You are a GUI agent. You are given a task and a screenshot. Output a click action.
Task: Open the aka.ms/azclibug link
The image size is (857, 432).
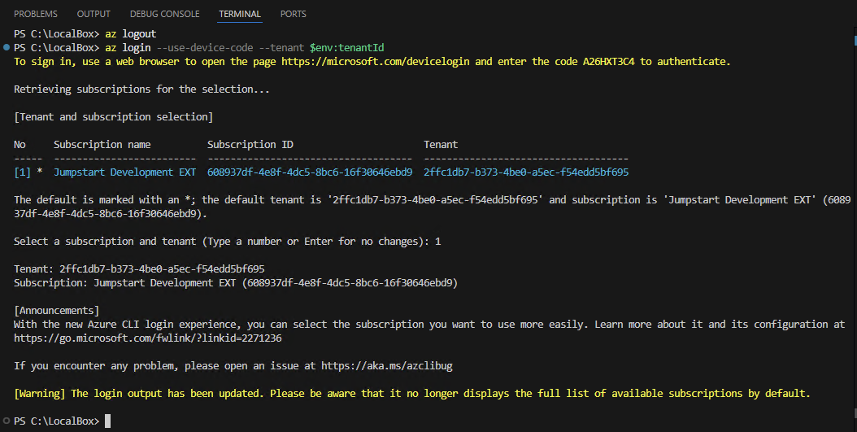tap(387, 366)
